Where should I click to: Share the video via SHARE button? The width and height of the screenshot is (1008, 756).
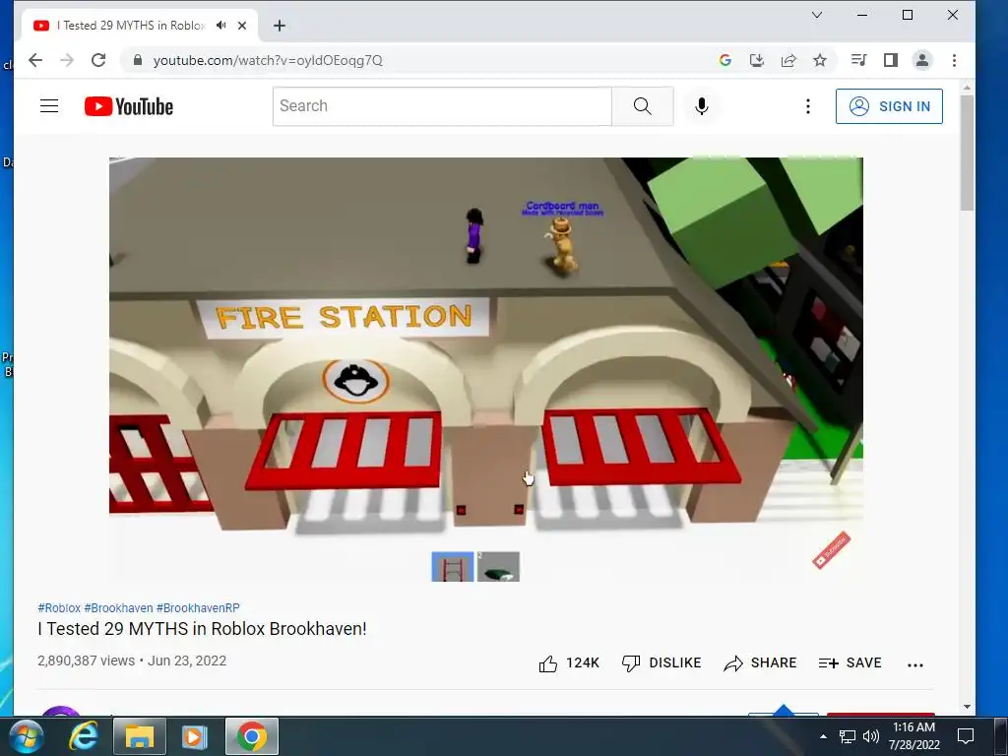760,662
